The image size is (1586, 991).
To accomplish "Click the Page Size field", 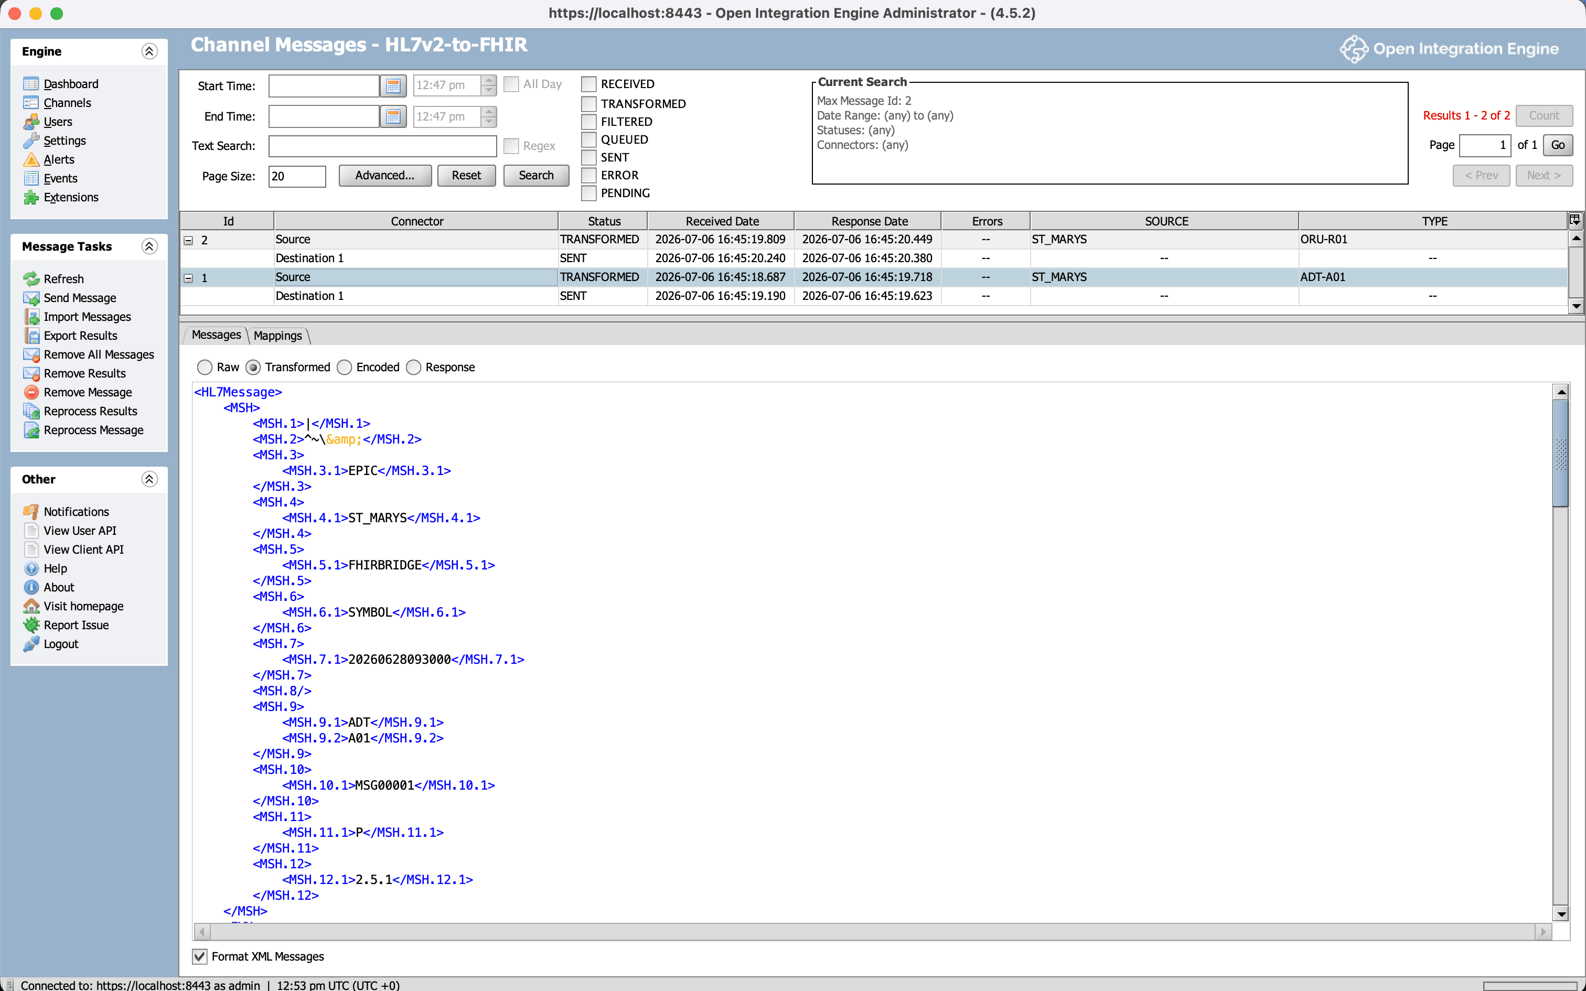I will pyautogui.click(x=297, y=176).
